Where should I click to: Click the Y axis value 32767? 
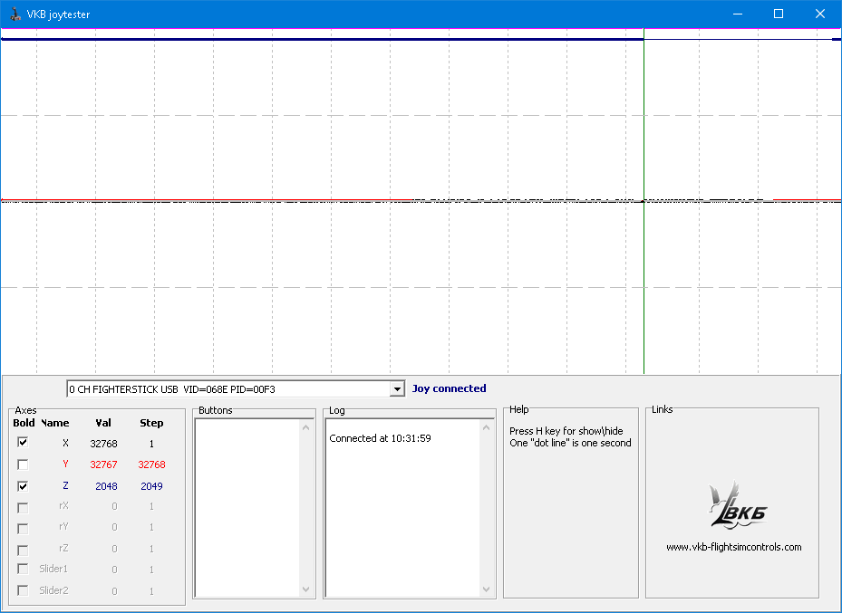pos(103,465)
